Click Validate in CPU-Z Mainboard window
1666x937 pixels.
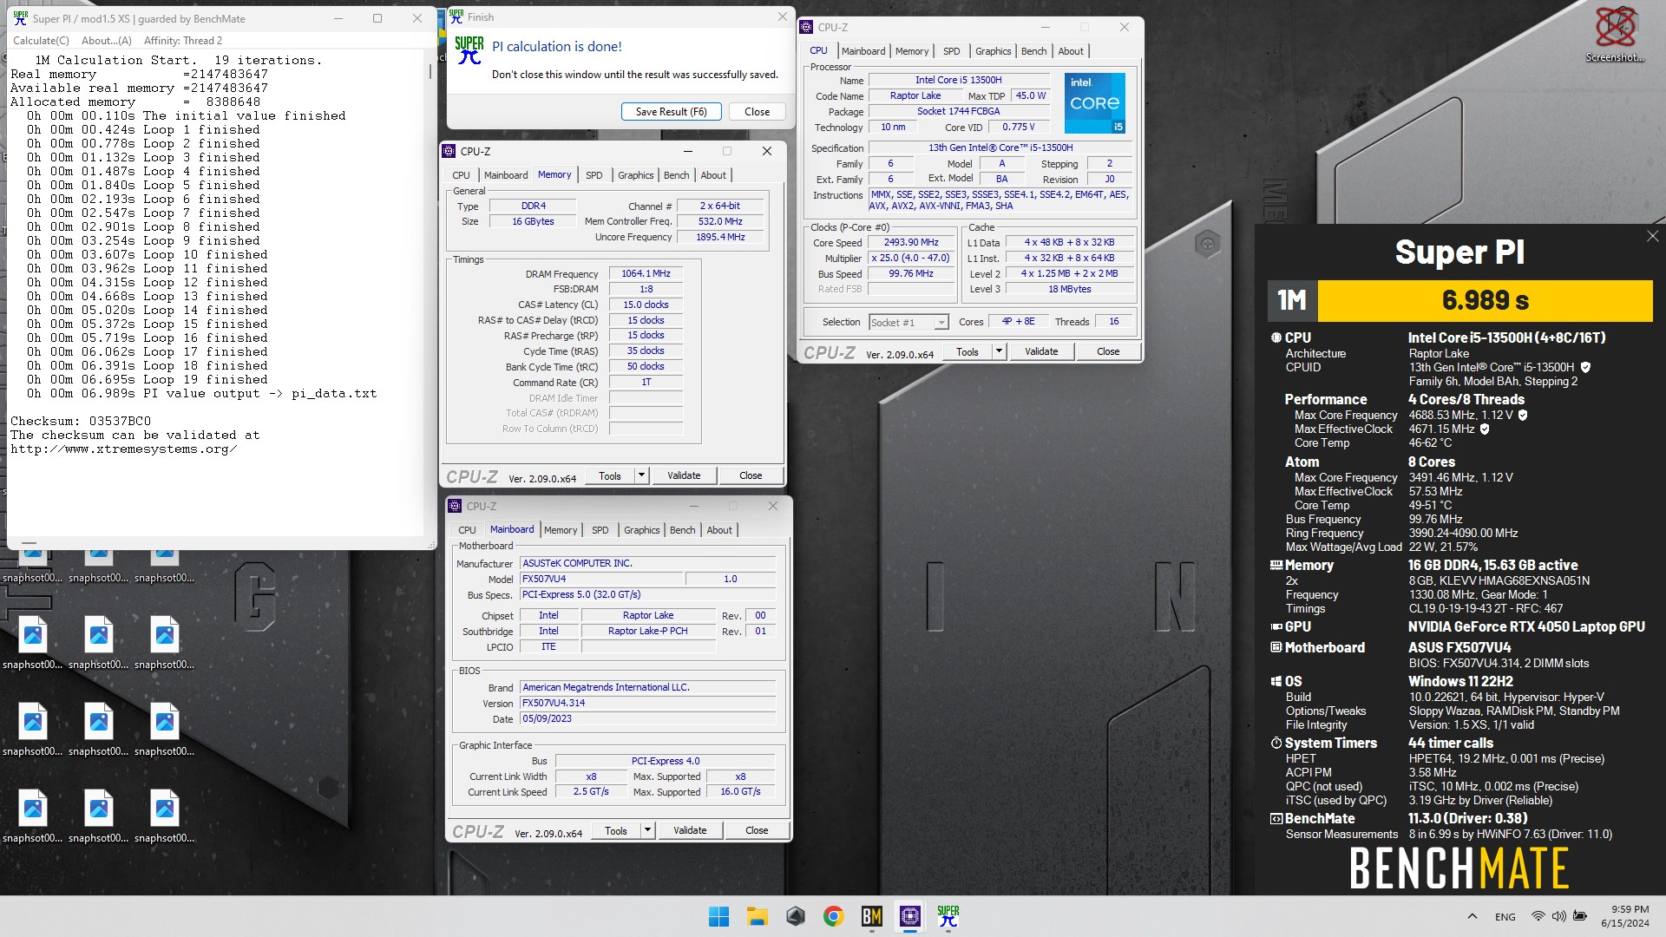coord(690,830)
